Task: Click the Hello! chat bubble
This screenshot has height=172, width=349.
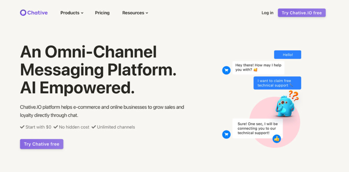Action: (x=287, y=55)
